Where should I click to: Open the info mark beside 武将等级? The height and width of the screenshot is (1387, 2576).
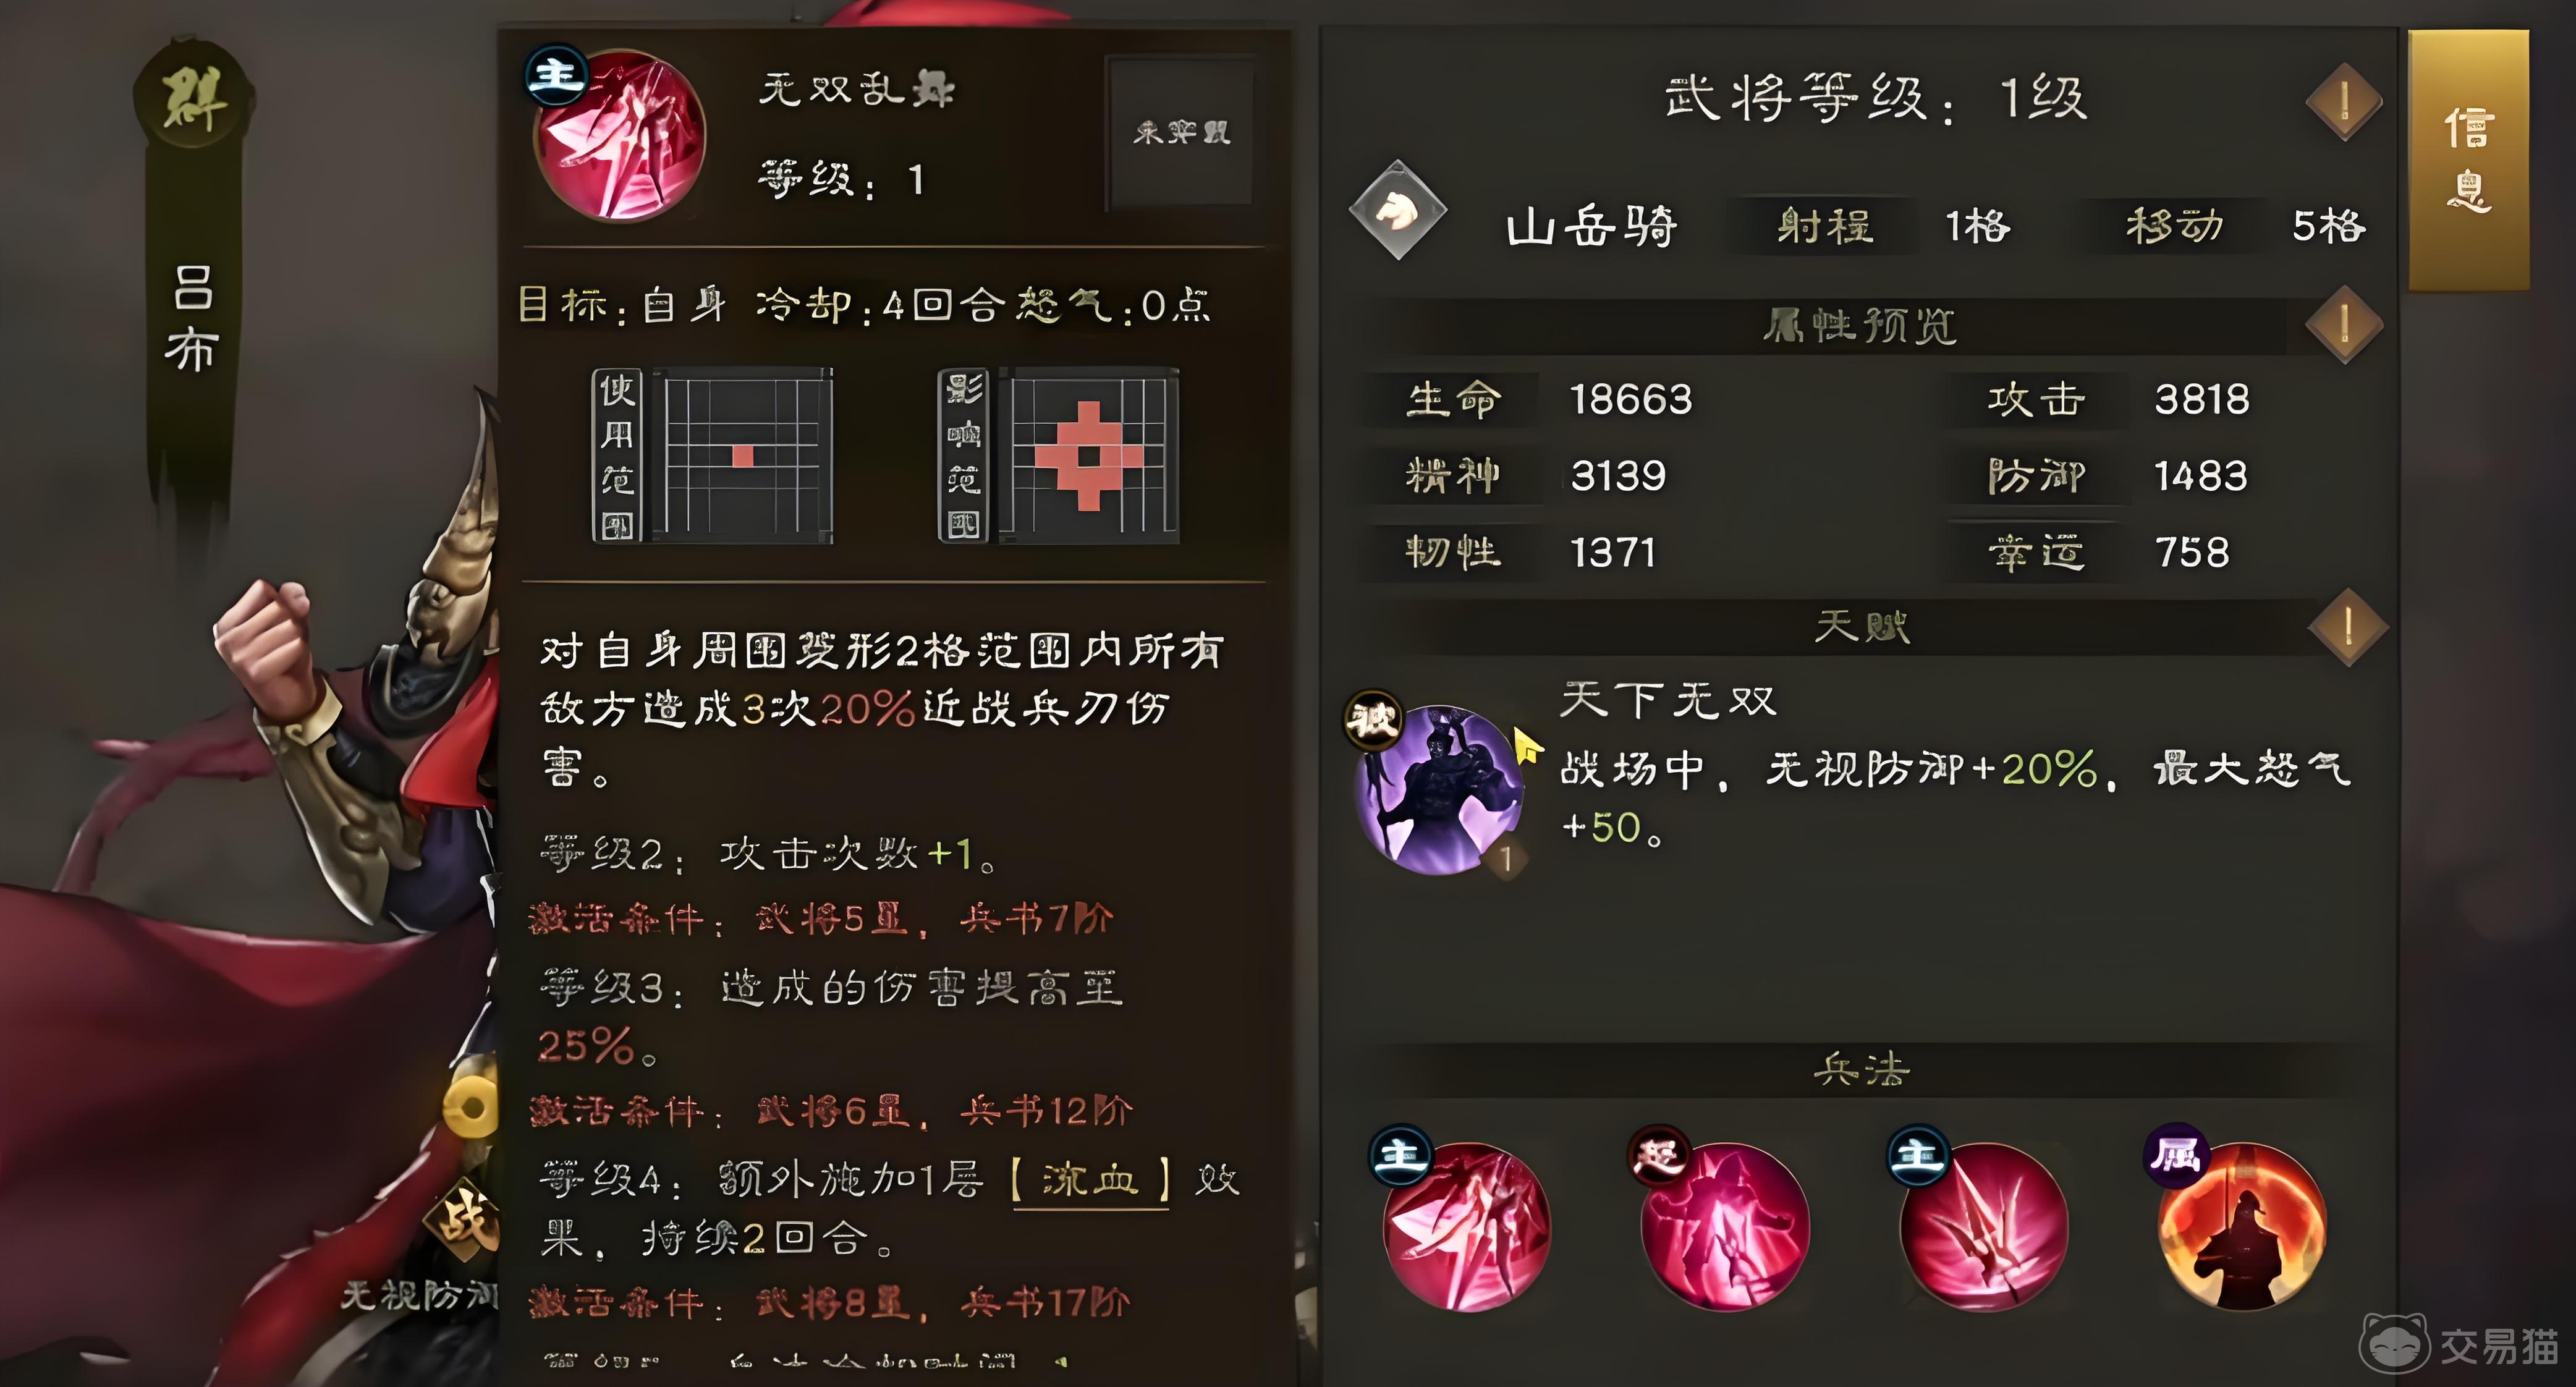click(x=2344, y=101)
